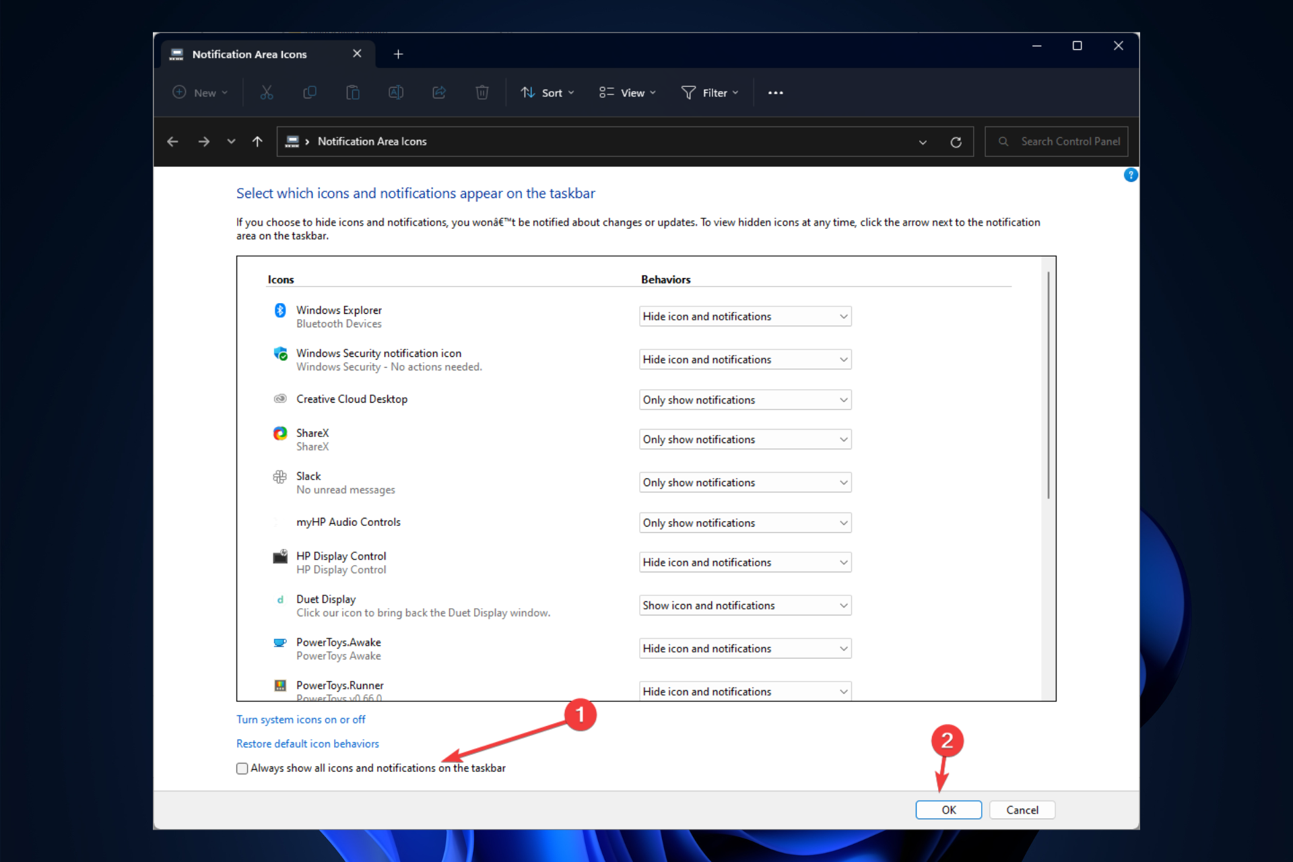Click Notification Area Icons breadcrumb in address bar
Viewport: 1293px width, 862px height.
(x=372, y=141)
